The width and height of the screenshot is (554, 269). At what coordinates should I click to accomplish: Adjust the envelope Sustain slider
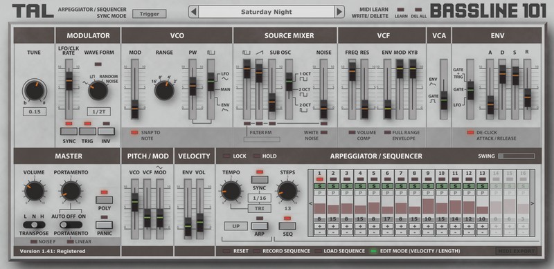515,76
